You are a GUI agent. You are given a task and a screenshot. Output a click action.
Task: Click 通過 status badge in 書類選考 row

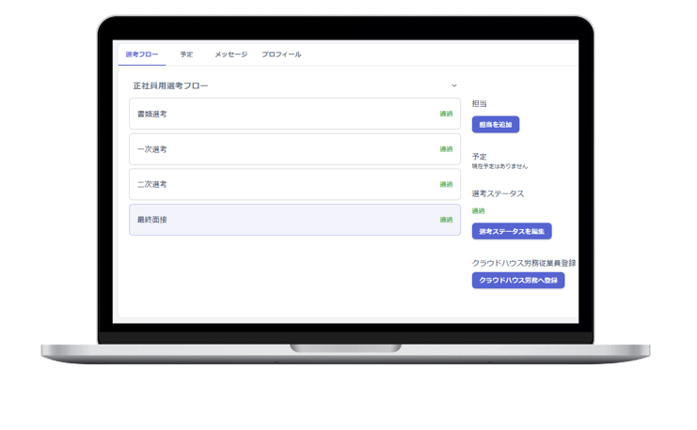(446, 114)
